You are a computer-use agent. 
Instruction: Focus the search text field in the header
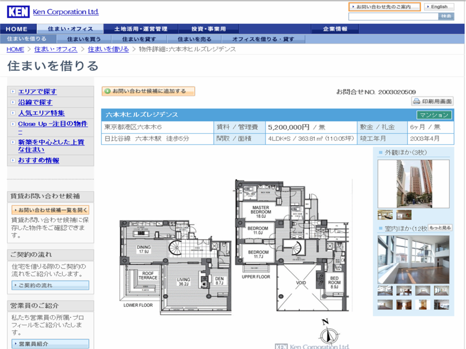click(393, 17)
